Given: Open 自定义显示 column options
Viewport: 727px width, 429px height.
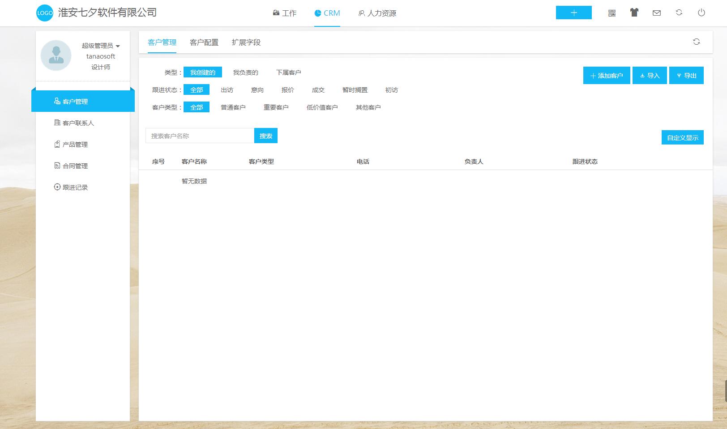Looking at the screenshot, I should click(x=682, y=138).
